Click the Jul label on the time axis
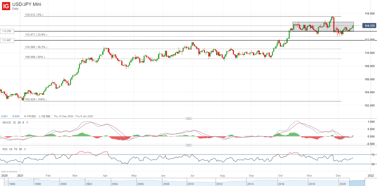Viewport: 377px width, 186px height. click(x=192, y=176)
